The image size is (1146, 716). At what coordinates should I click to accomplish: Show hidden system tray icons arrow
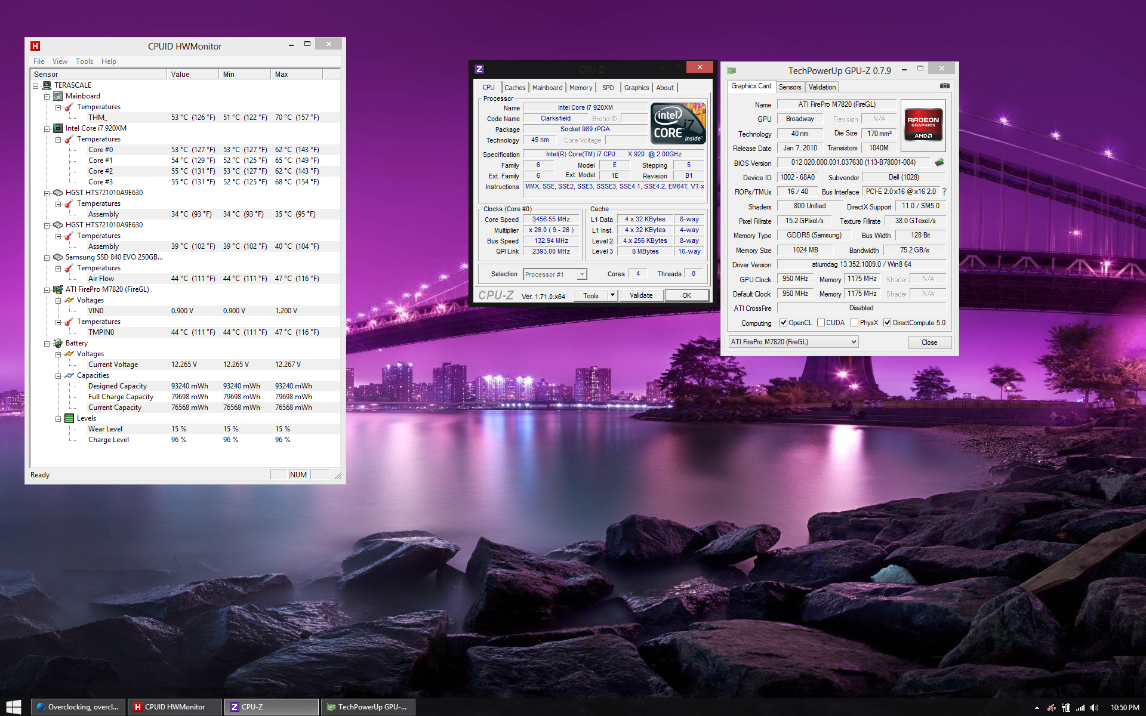coord(1037,708)
